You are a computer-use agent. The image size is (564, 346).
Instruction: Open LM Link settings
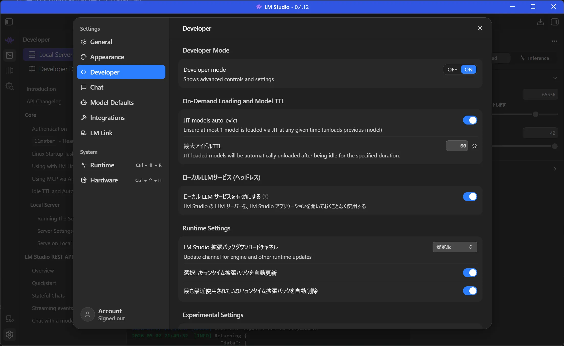tap(121, 133)
